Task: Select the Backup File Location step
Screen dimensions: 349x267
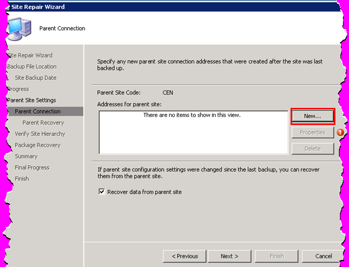Action: click(32, 67)
